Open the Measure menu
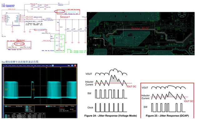This screenshot has width=200, height=119. (x=28, y=66)
